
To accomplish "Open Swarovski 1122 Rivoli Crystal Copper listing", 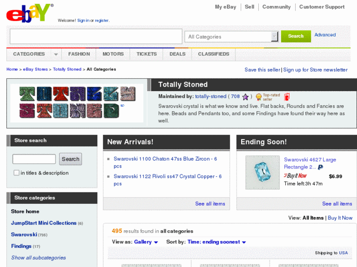I will pyautogui.click(x=167, y=180).
